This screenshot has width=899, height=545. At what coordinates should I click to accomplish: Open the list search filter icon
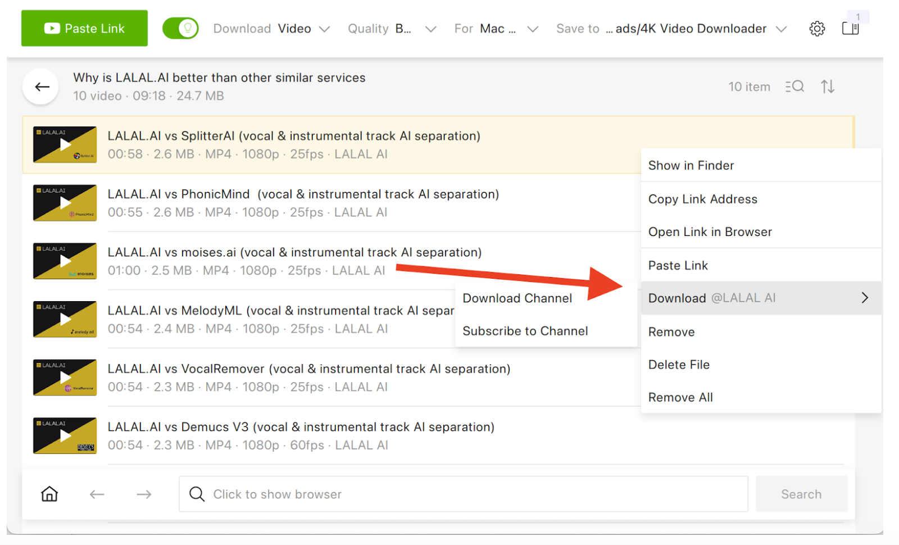click(x=794, y=87)
